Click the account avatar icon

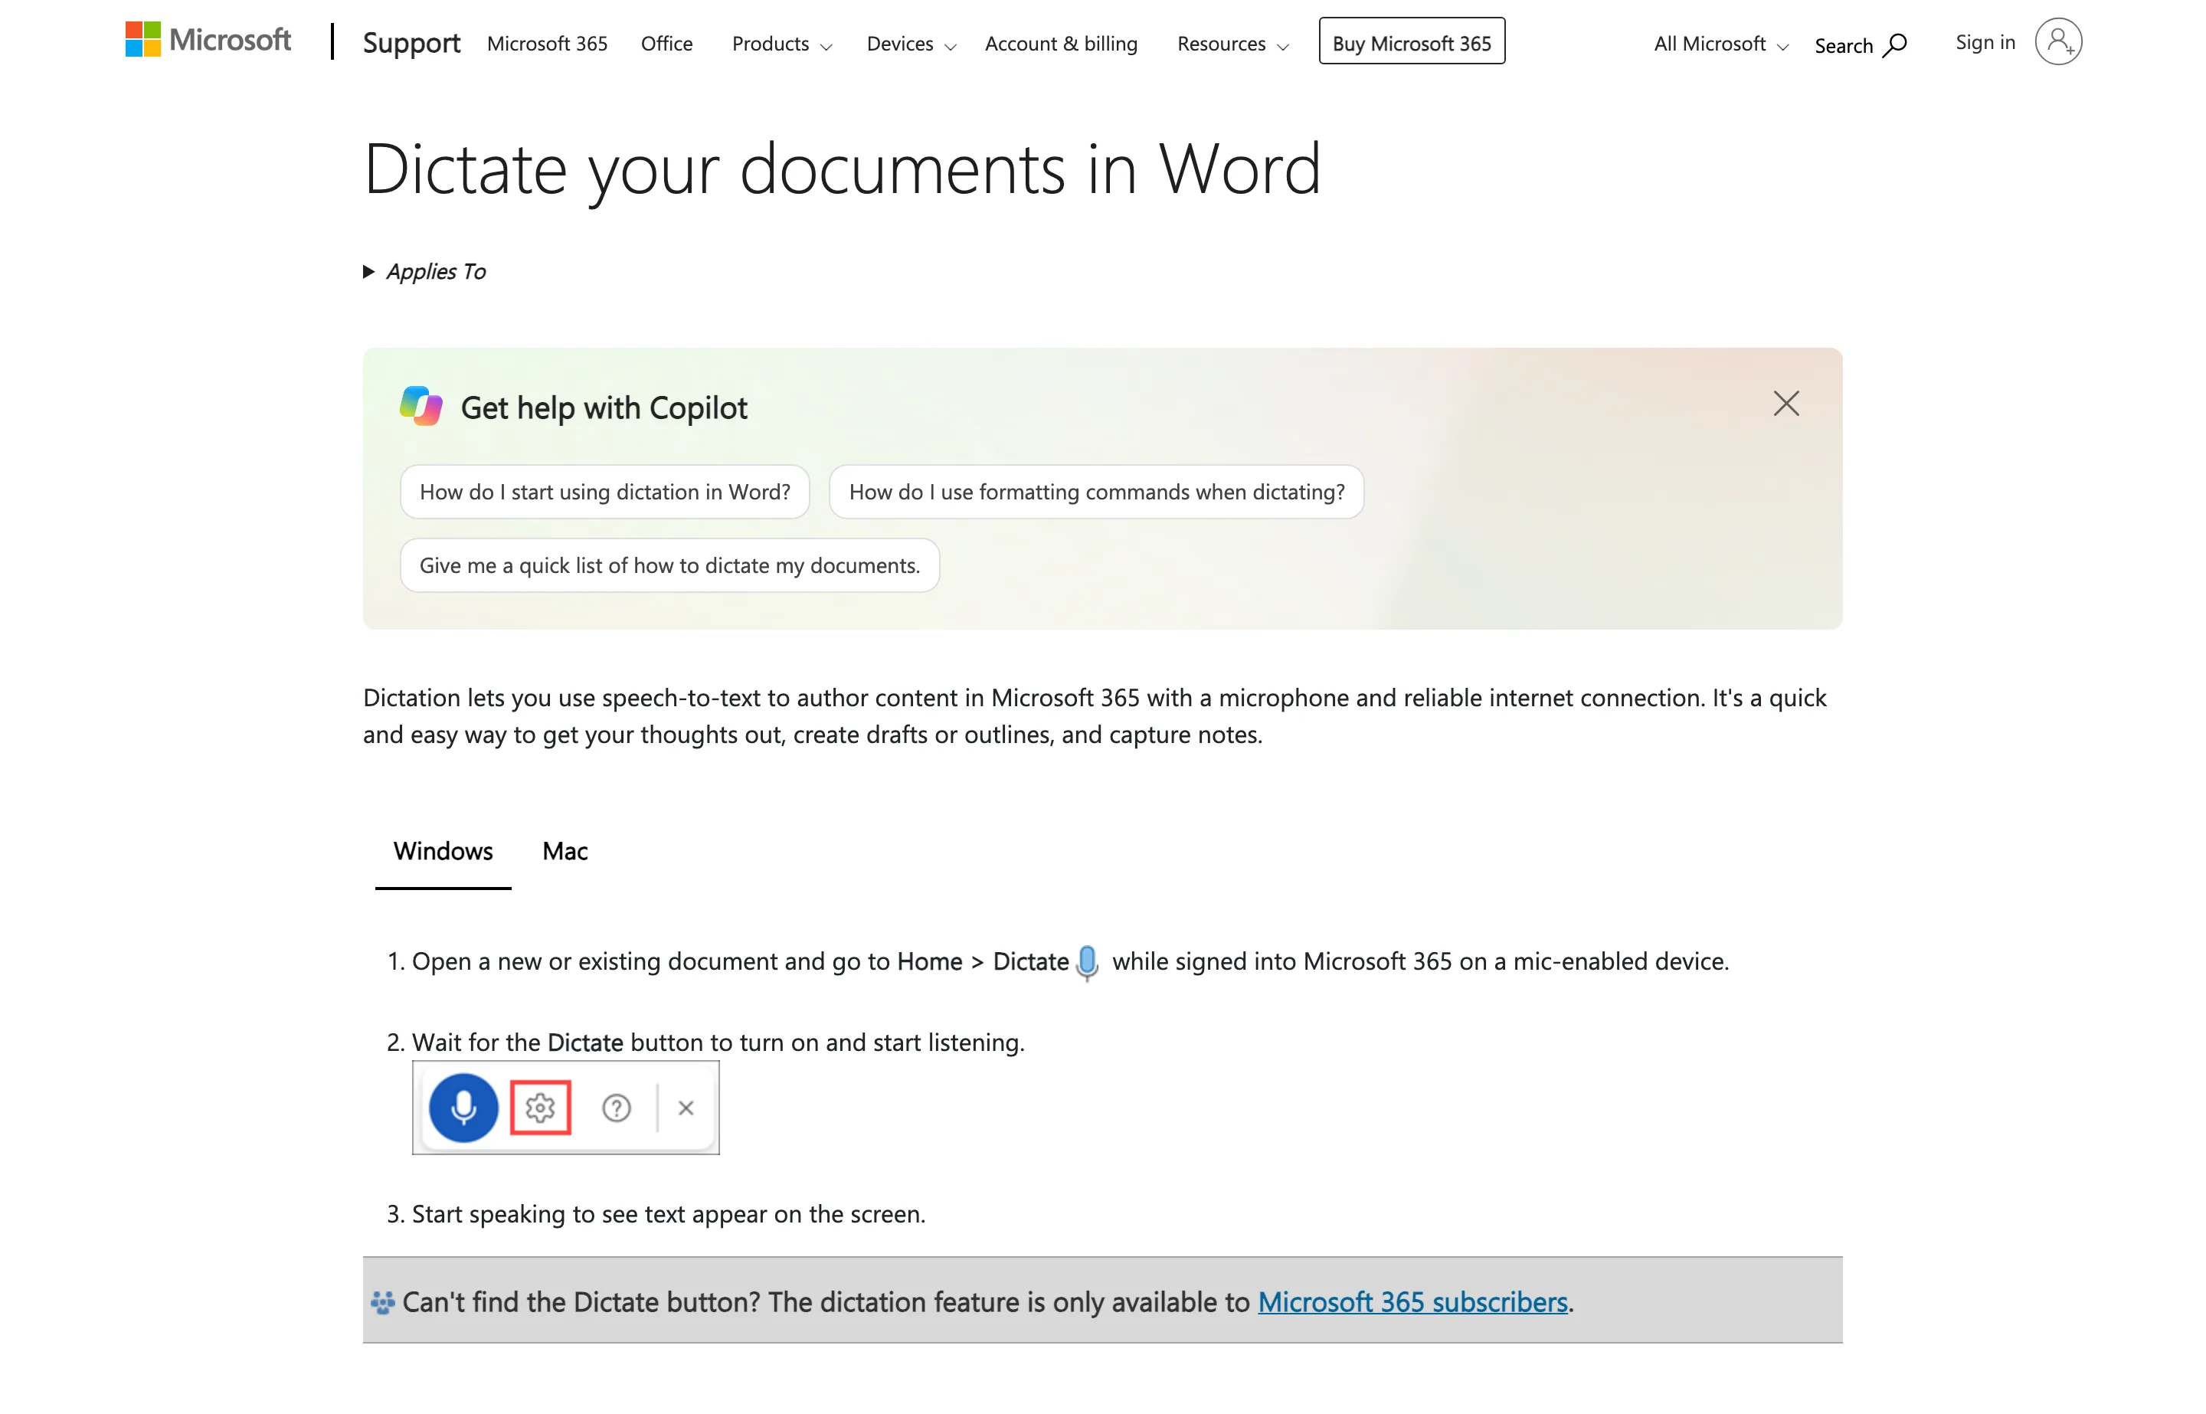click(x=2058, y=41)
